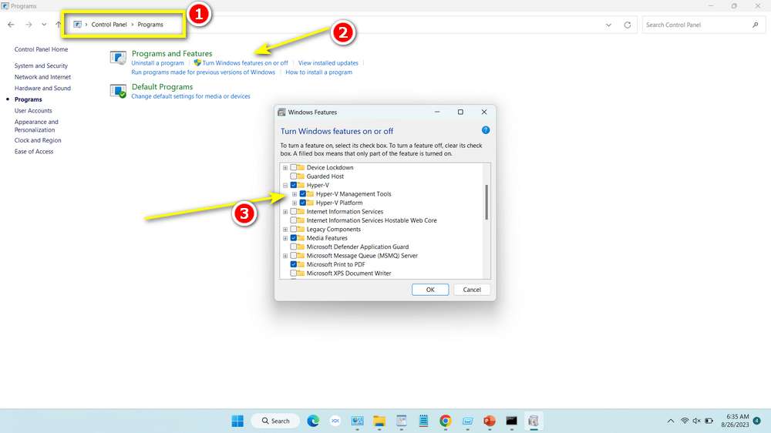771x433 pixels.
Task: Click the Programs and Features icon
Action: [118, 58]
